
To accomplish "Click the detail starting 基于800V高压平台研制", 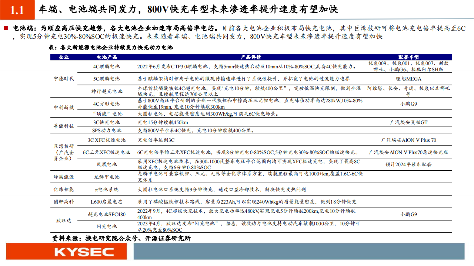I will pyautogui.click(x=250, y=103).
